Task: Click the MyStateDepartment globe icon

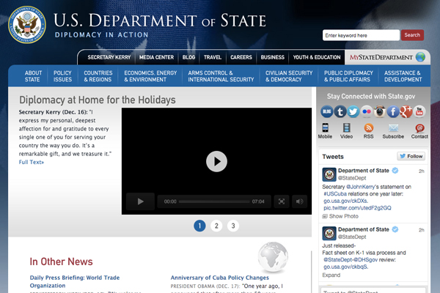Action: click(x=420, y=57)
